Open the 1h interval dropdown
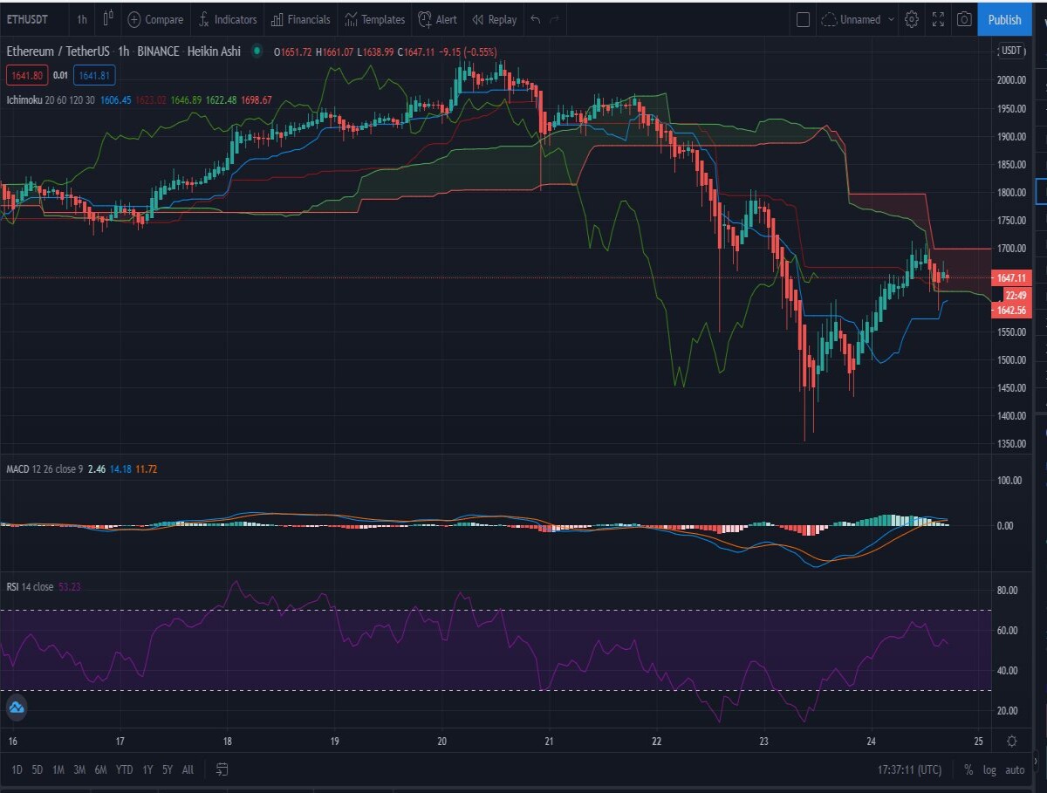 pyautogui.click(x=82, y=19)
